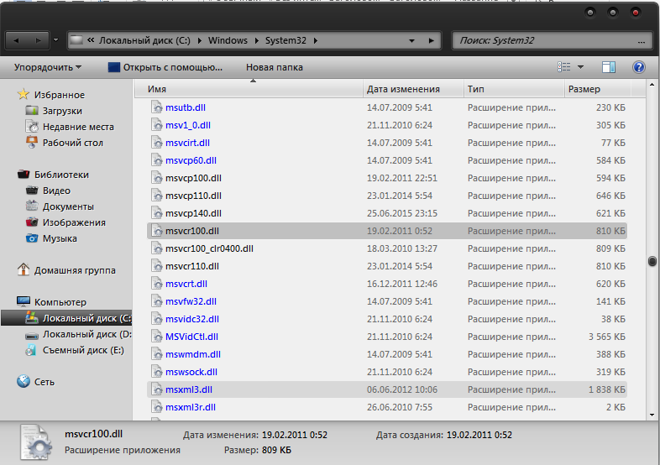Viewport: 660px width, 465px height.
Task: Open the Help question mark icon
Action: point(638,67)
